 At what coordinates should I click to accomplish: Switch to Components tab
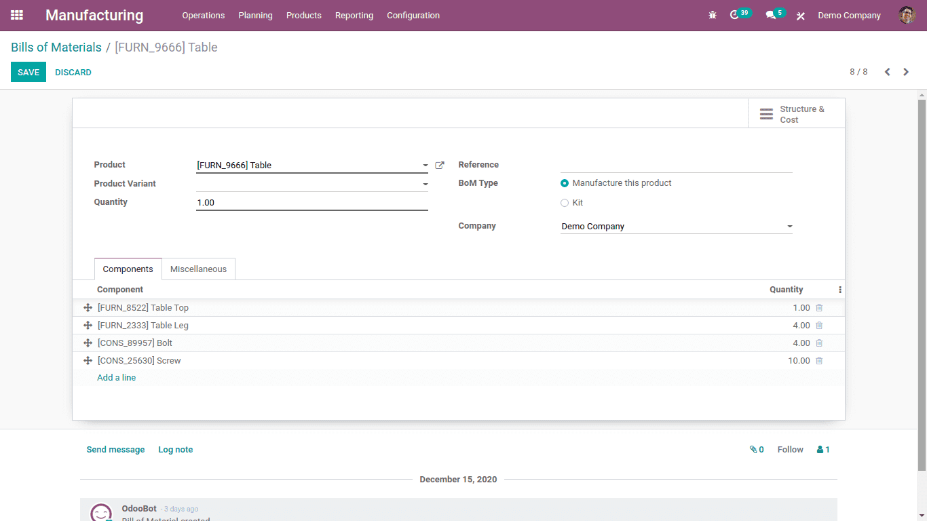pyautogui.click(x=128, y=269)
